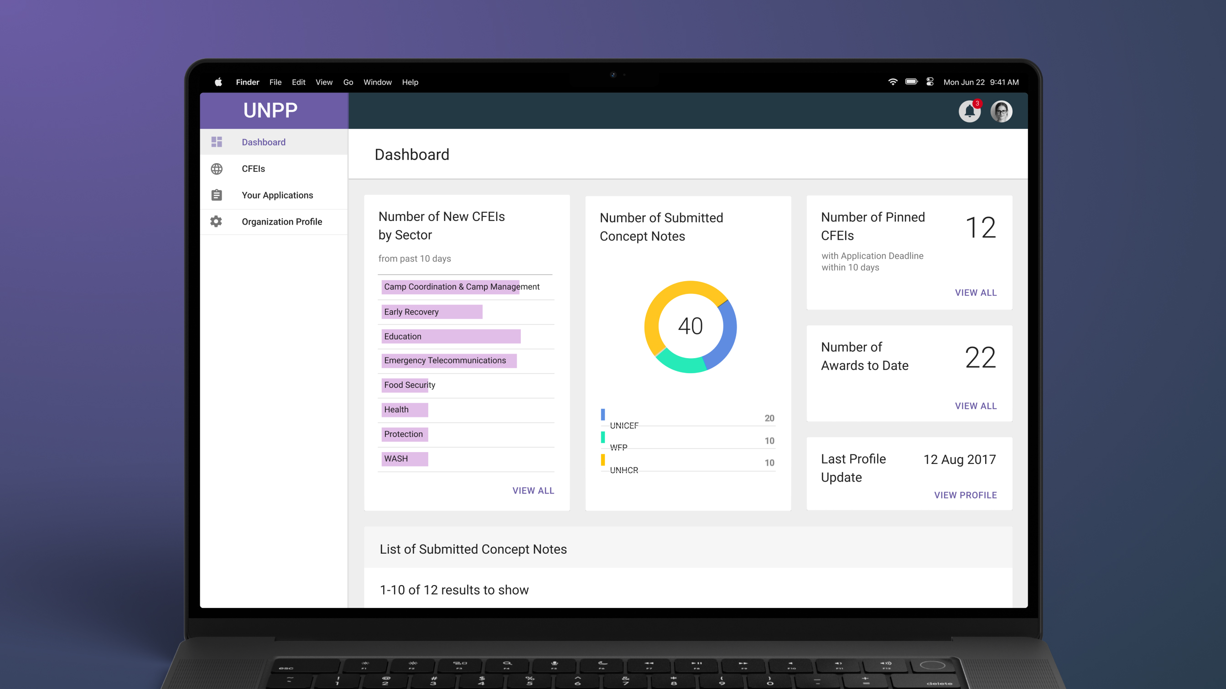Open the Control Center icon
This screenshot has height=689, width=1226.
point(930,82)
